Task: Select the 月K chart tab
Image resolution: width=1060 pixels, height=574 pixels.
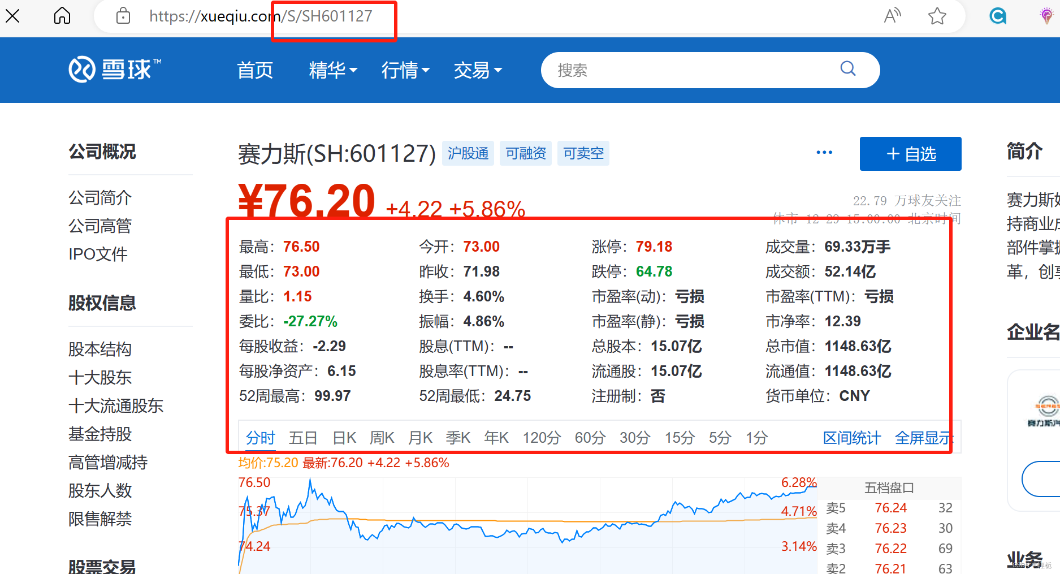Action: (x=420, y=438)
